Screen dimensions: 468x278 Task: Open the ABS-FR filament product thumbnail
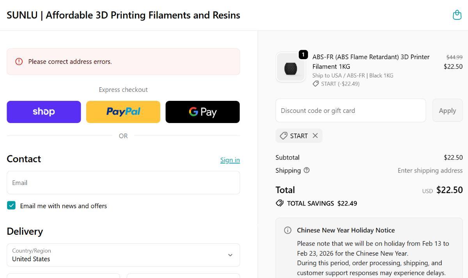291,67
